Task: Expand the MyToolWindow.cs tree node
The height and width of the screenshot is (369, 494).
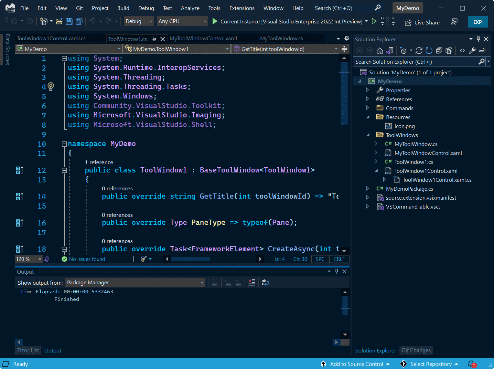Action: tap(376, 144)
